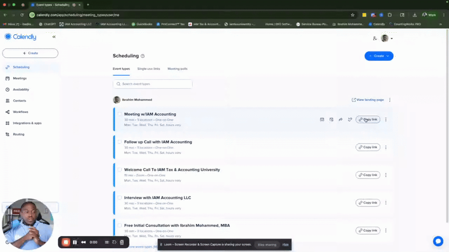Image resolution: width=449 pixels, height=252 pixels.
Task: Click the share arrow icon on first event
Action: [340, 119]
